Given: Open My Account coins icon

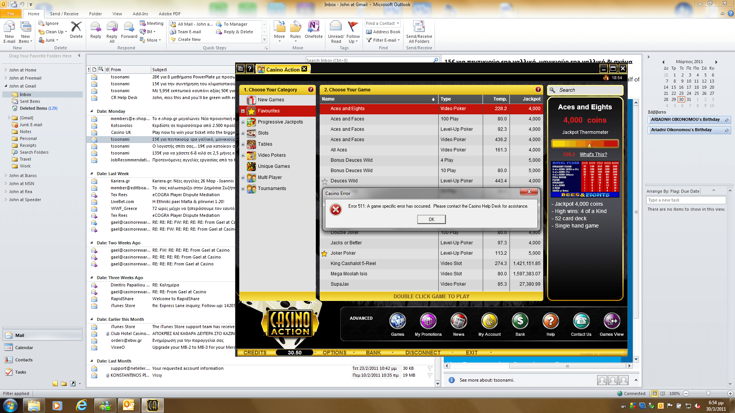Looking at the screenshot, I should (x=489, y=321).
